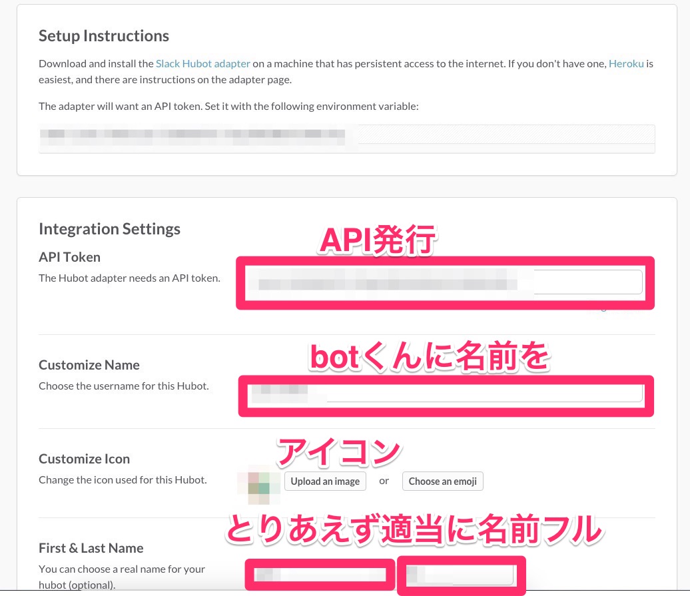This screenshot has height=596, width=690.
Task: Click the Hubot username text field
Action: tap(445, 394)
